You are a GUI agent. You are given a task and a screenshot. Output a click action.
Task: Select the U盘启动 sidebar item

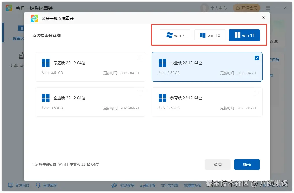coord(16,60)
